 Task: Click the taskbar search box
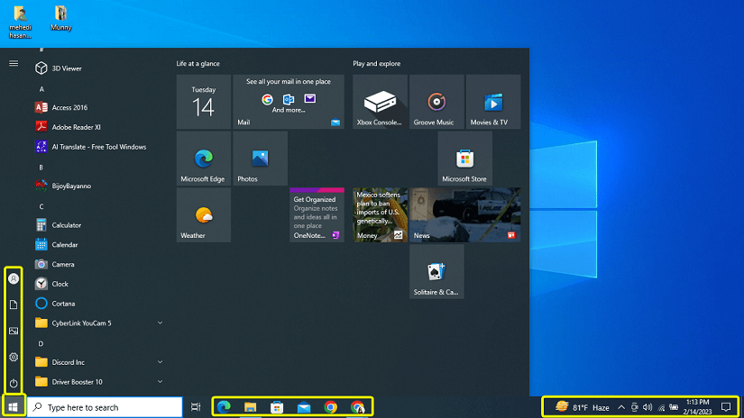(x=105, y=407)
